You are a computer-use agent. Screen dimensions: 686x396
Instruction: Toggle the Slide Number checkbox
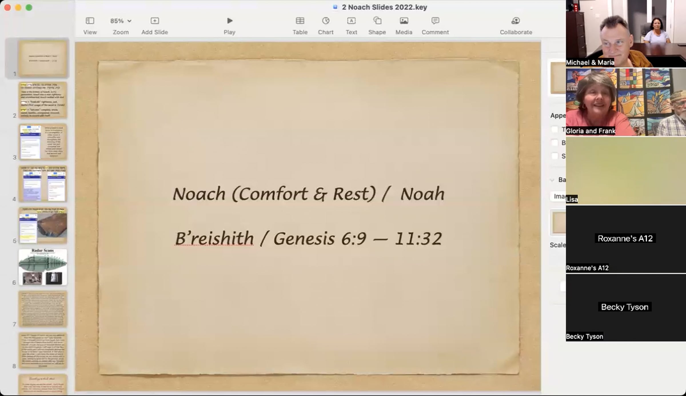(x=555, y=156)
